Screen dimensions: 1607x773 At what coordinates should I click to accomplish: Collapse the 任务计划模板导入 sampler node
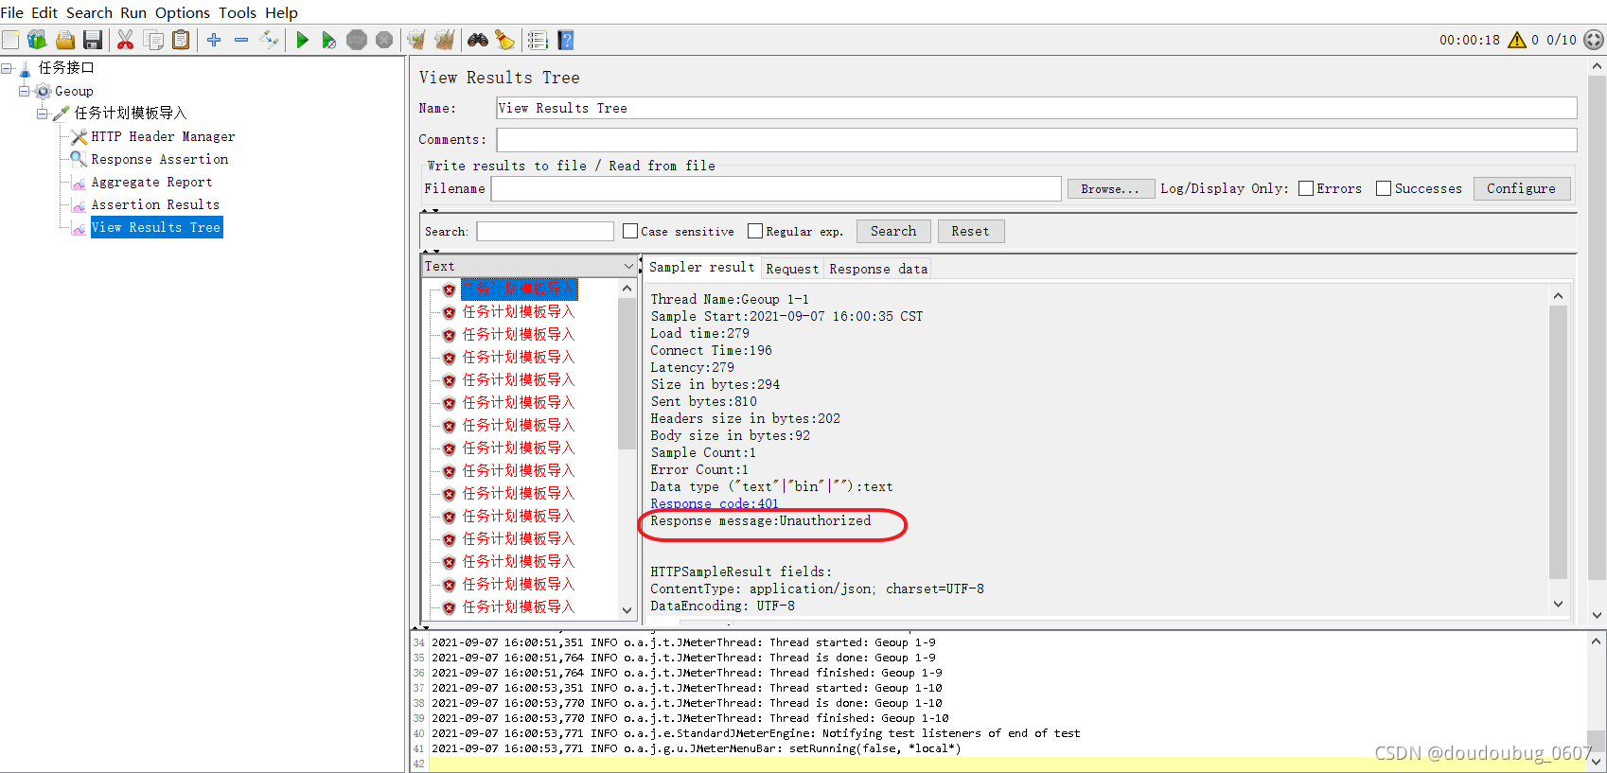click(x=43, y=114)
